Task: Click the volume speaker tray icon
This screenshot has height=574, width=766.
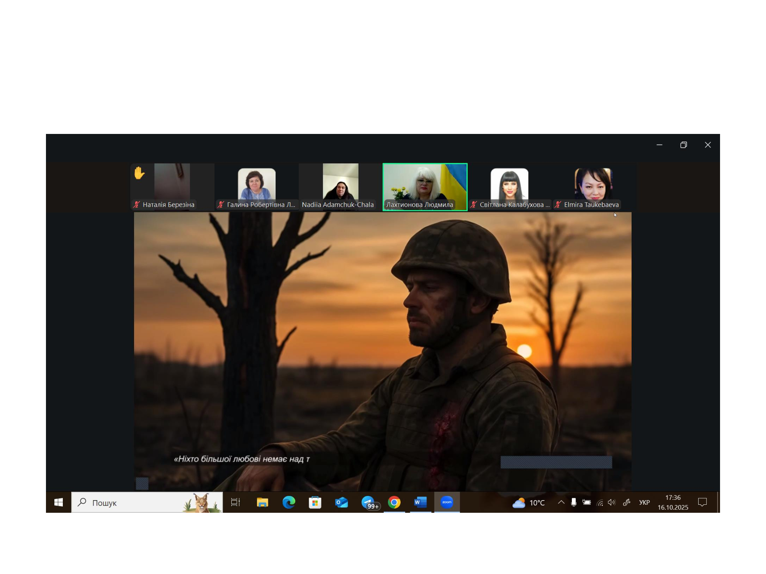Action: [612, 502]
